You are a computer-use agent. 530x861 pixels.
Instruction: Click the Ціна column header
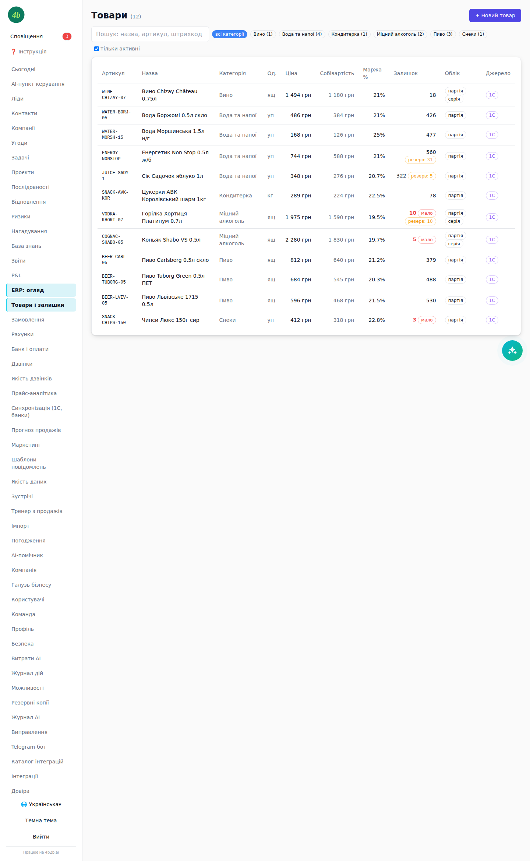(x=291, y=73)
